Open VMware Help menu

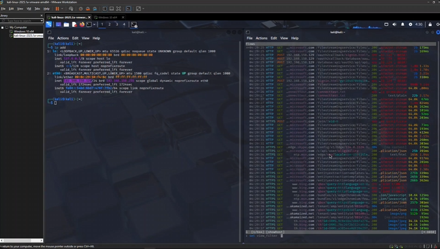coord(47,9)
